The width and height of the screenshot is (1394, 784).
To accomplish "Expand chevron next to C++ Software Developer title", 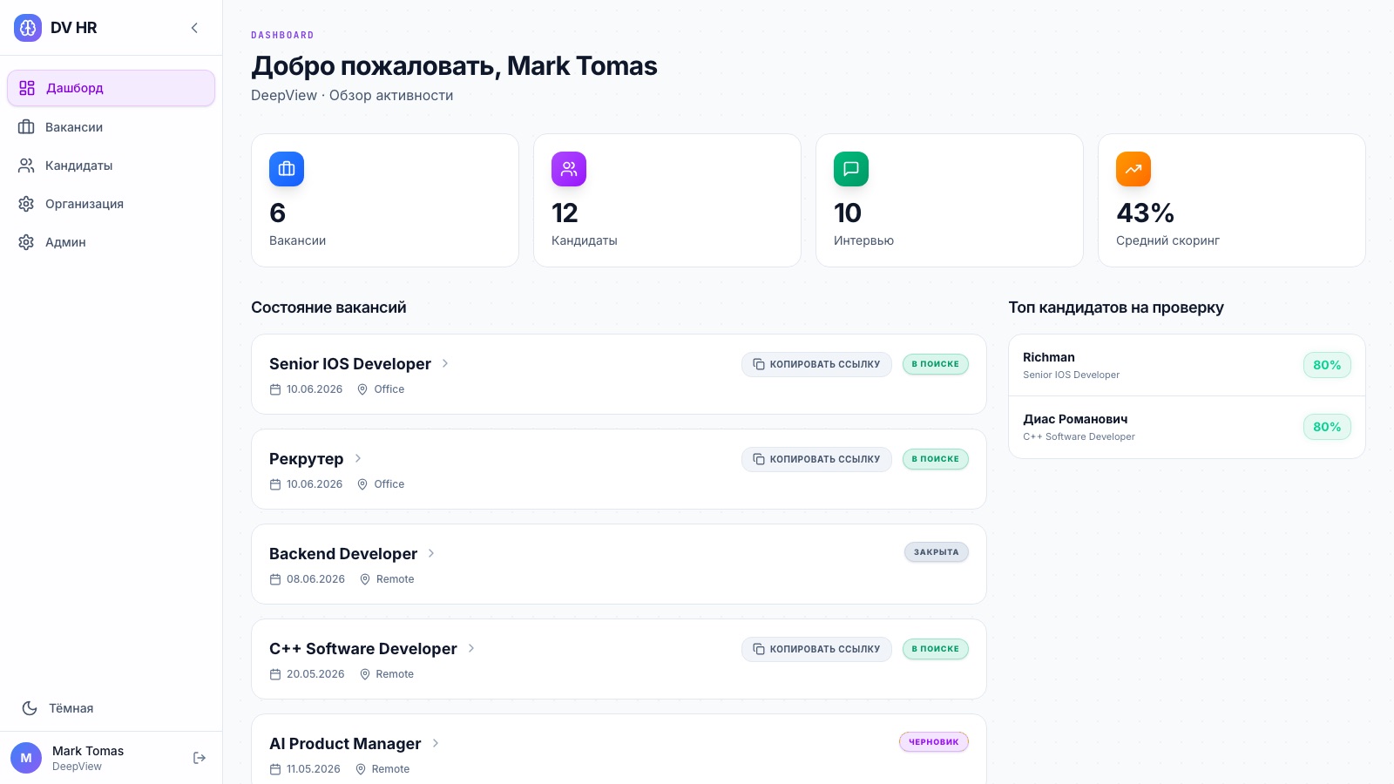I will point(471,648).
